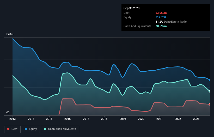Screen dimensions: 214x137
Task: Click the €28m y-axis label
Action: (10, 34)
